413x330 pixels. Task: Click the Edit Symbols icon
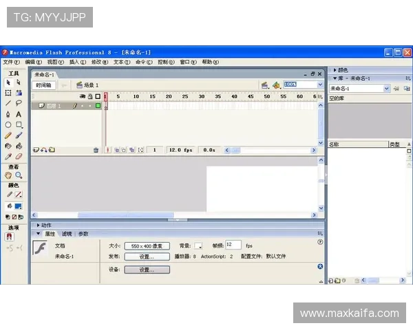coord(276,85)
